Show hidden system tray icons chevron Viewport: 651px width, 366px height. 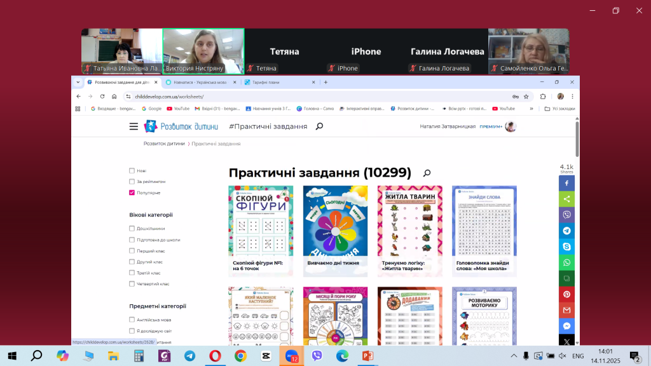click(x=514, y=356)
